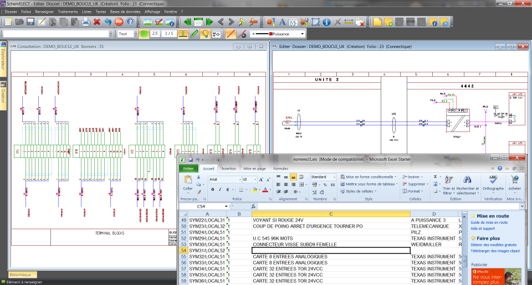Image resolution: width=532 pixels, height=285 pixels.
Task: Select the blue letter A text tool
Action: coord(282,22)
